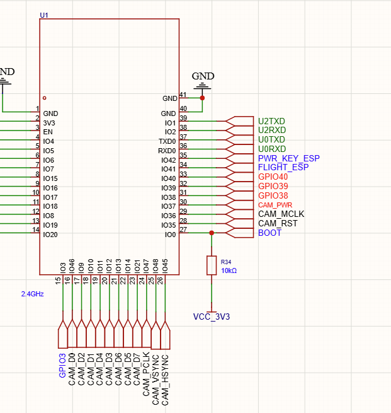The width and height of the screenshot is (391, 413).
Task: Click the U2RXD net label
Action: (272, 130)
